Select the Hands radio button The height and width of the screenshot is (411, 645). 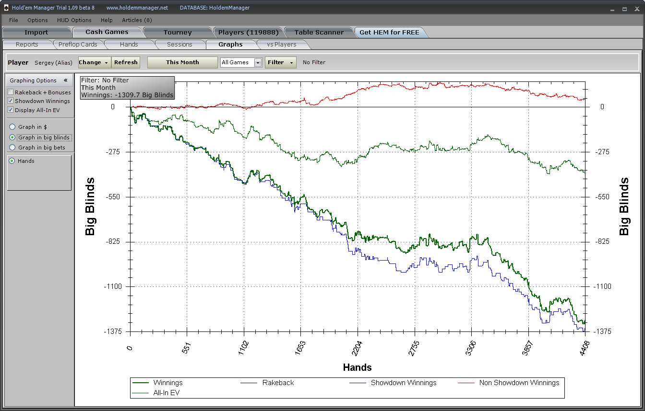pyautogui.click(x=12, y=161)
